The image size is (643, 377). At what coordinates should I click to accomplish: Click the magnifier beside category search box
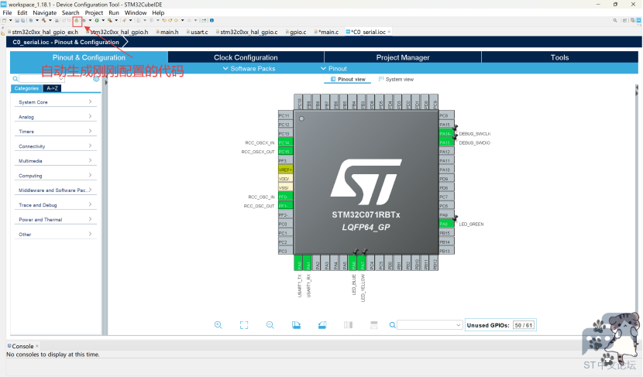(15, 79)
